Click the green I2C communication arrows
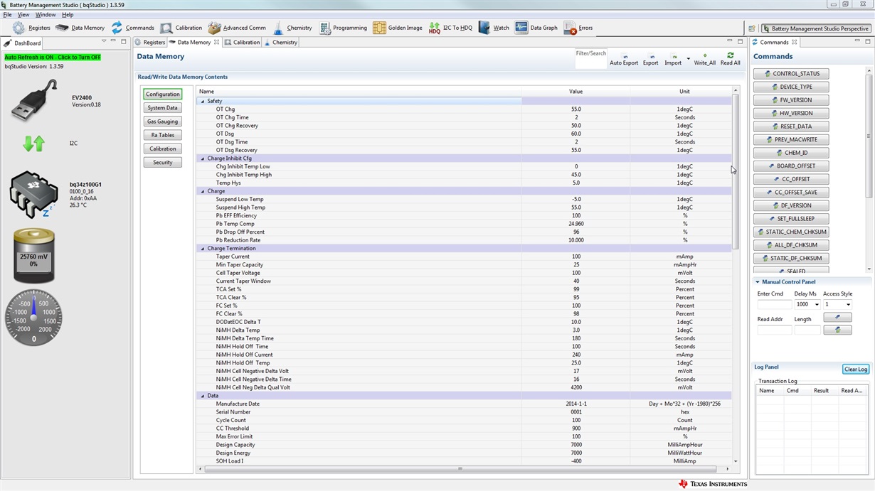The width and height of the screenshot is (875, 491). (x=33, y=144)
